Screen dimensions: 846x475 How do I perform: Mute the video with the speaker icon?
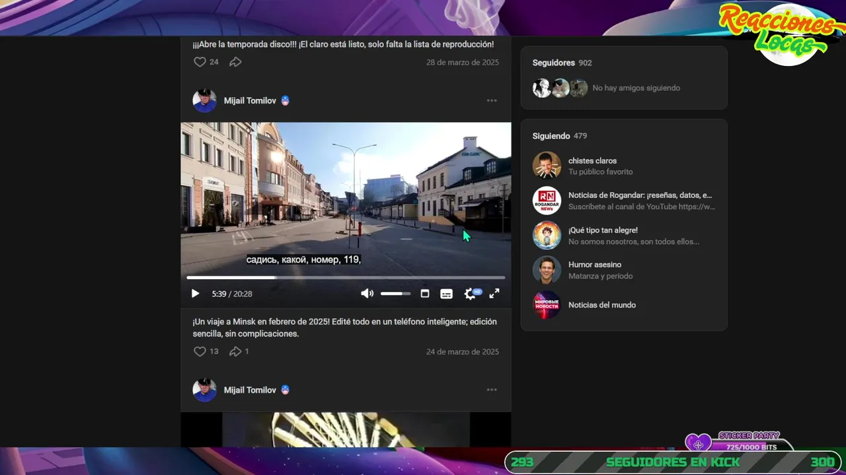tap(367, 294)
